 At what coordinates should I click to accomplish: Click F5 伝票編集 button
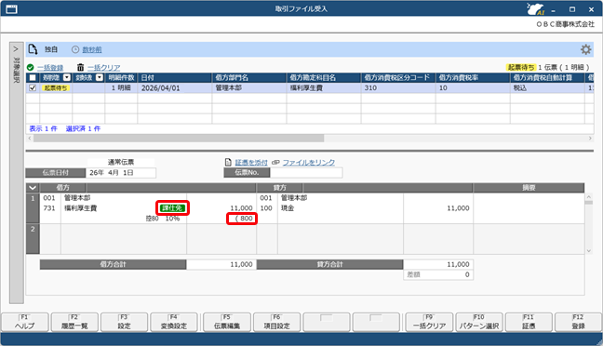tap(227, 322)
